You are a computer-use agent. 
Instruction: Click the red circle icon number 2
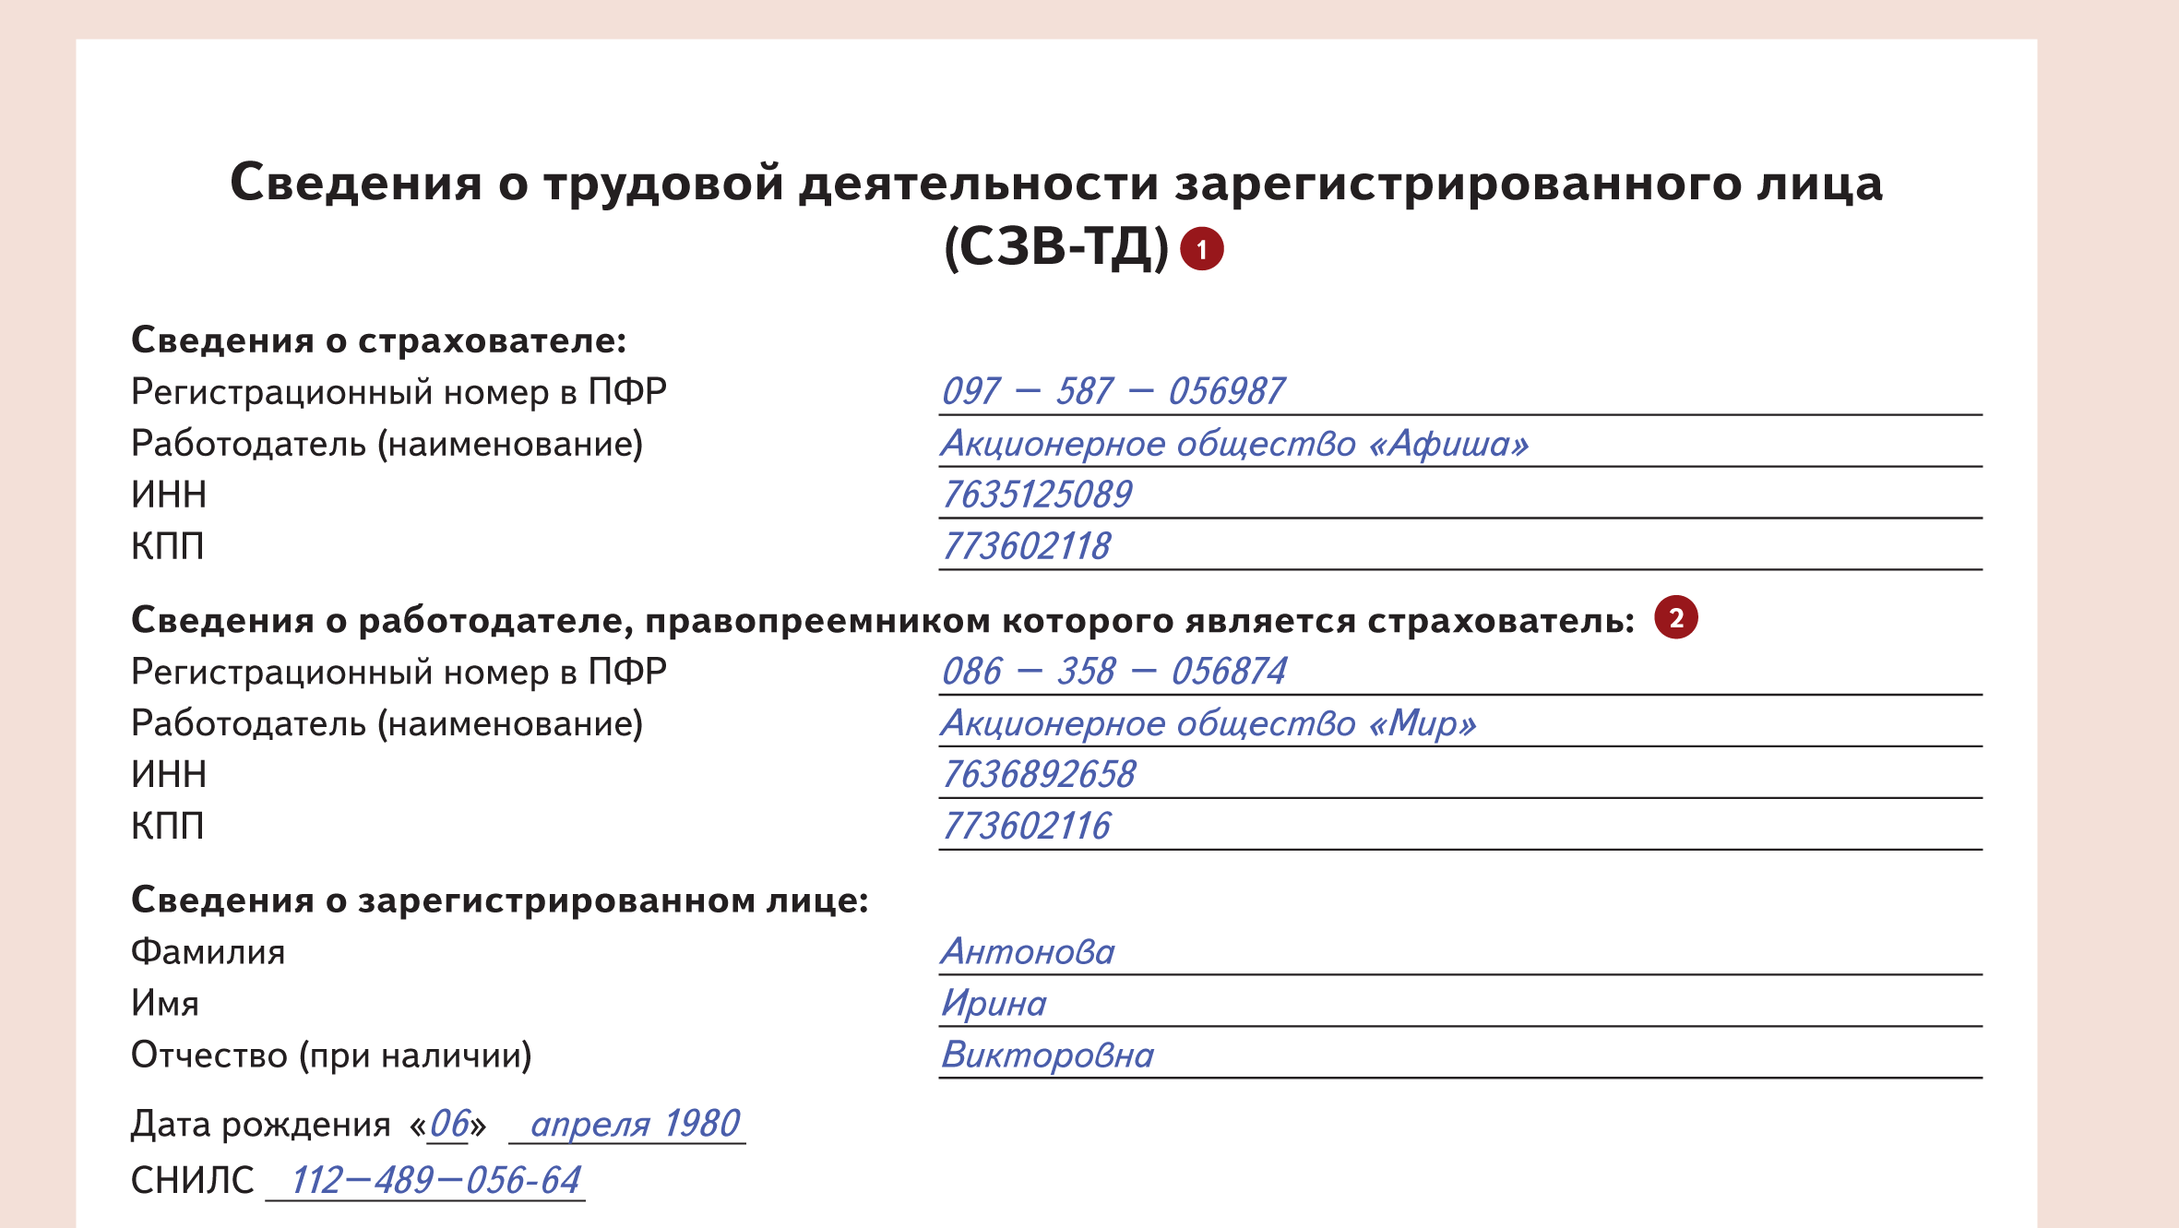1678,615
